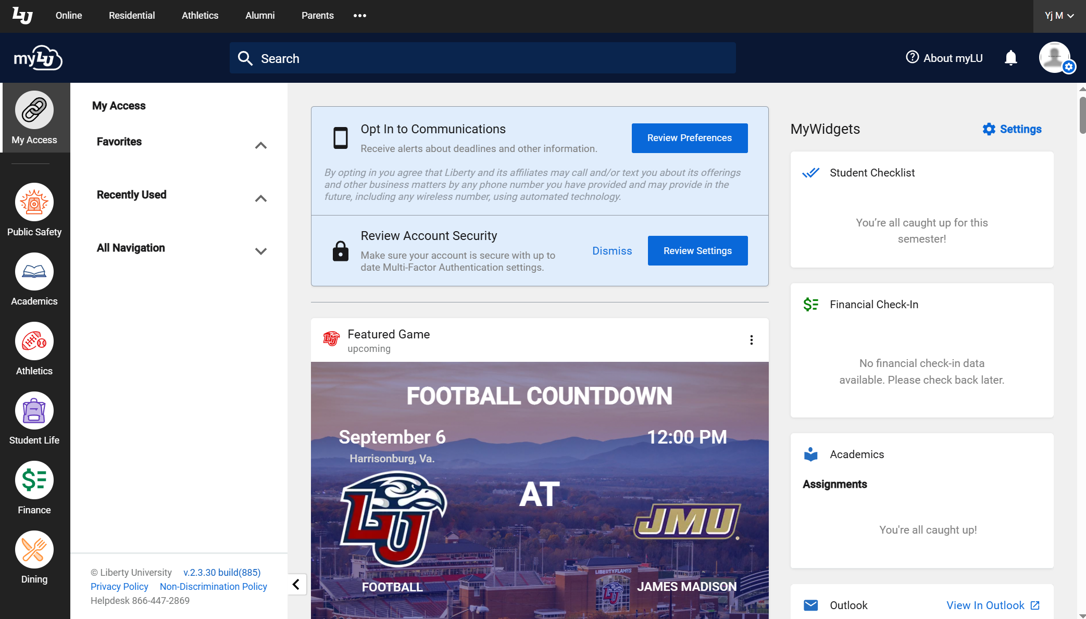Screen dimensions: 1086x619
Task: Collapse the Favorites section
Action: pos(260,145)
